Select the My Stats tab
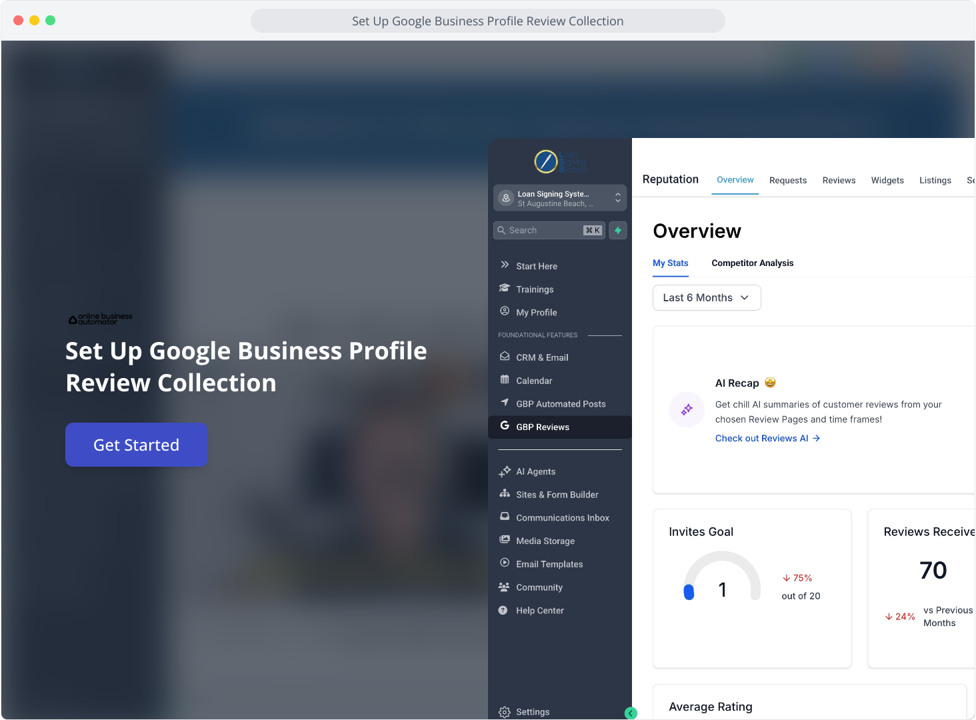This screenshot has height=720, width=976. click(x=671, y=263)
